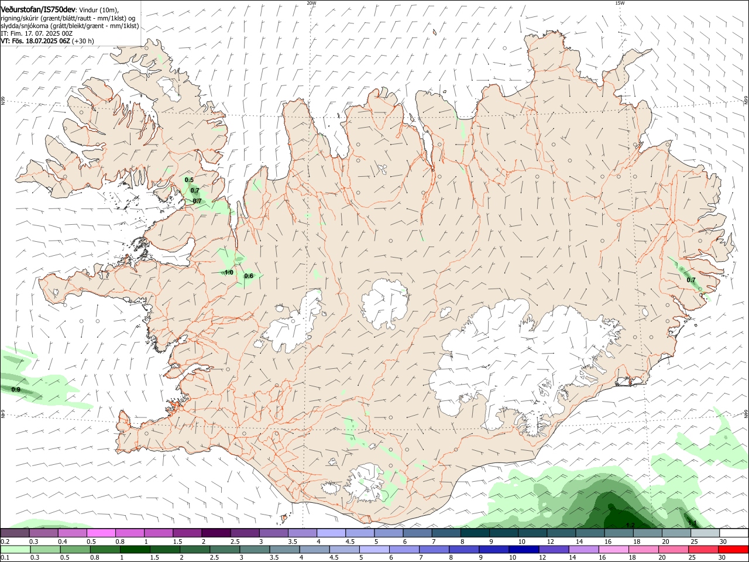Image resolution: width=749 pixels, height=562 pixels.
Task: Click the 30 label under the top scale
Action: [x=723, y=542]
